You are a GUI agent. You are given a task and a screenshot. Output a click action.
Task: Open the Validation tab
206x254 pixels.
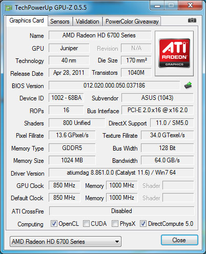(x=88, y=22)
